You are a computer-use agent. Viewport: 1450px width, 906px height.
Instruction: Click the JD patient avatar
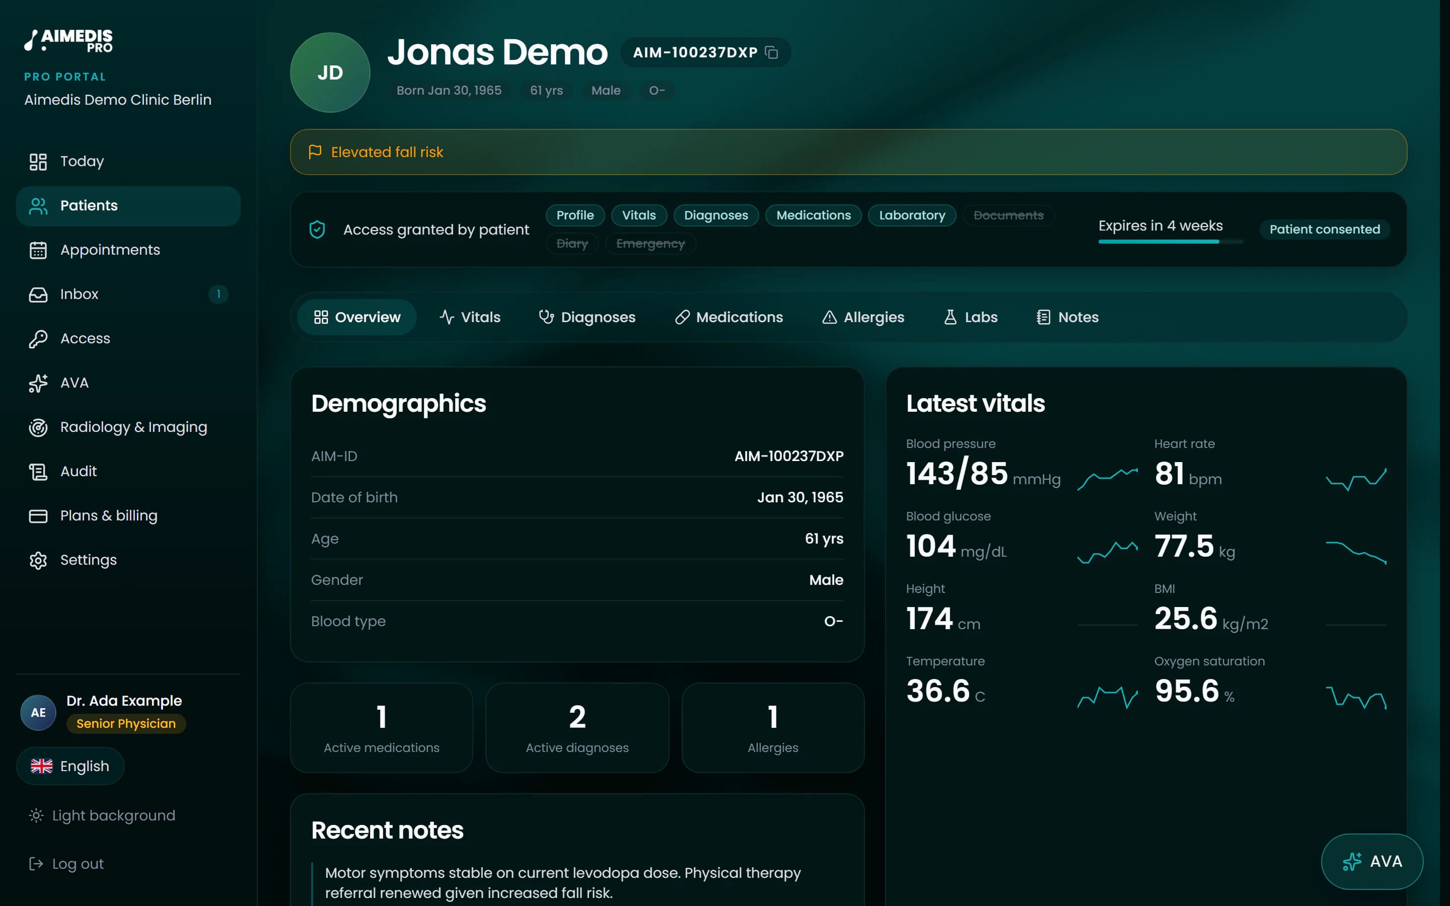coord(330,72)
